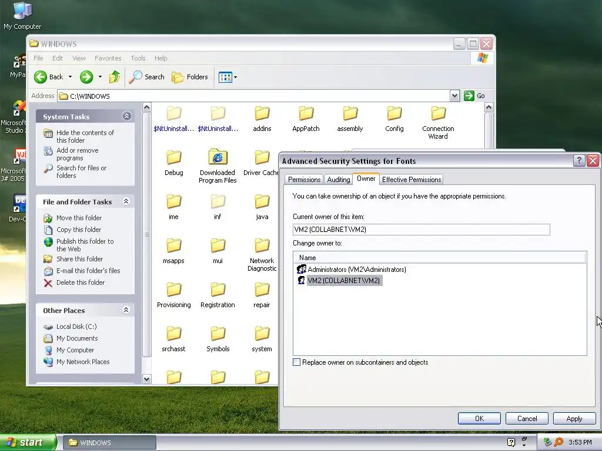The width and height of the screenshot is (602, 451).
Task: Select Downloaded Program Files folder
Action: [x=218, y=166]
